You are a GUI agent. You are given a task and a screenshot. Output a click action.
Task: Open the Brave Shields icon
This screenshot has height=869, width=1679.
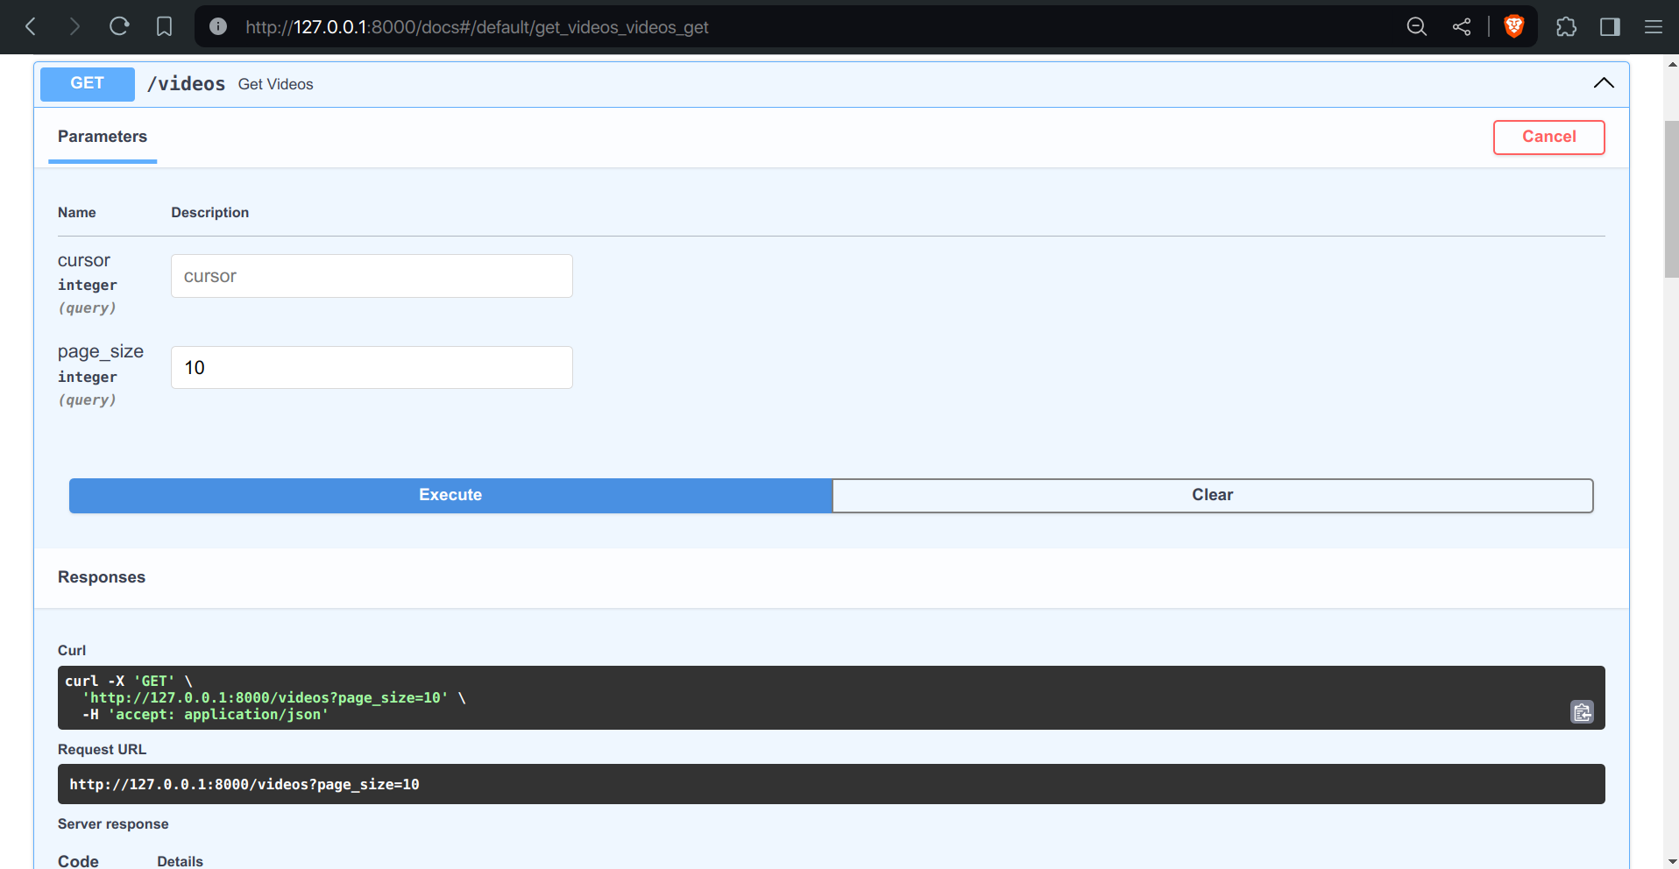tap(1514, 26)
